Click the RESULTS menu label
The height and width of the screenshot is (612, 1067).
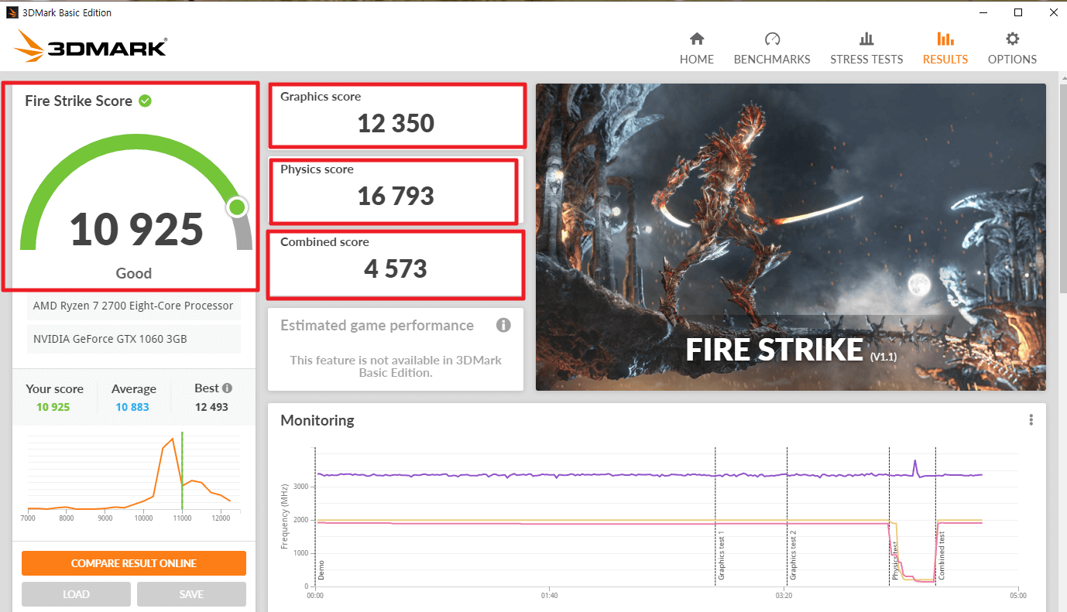tap(945, 60)
